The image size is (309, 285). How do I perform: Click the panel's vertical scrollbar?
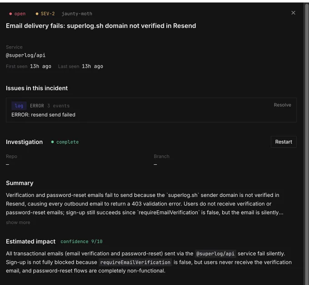pyautogui.click(x=307, y=144)
